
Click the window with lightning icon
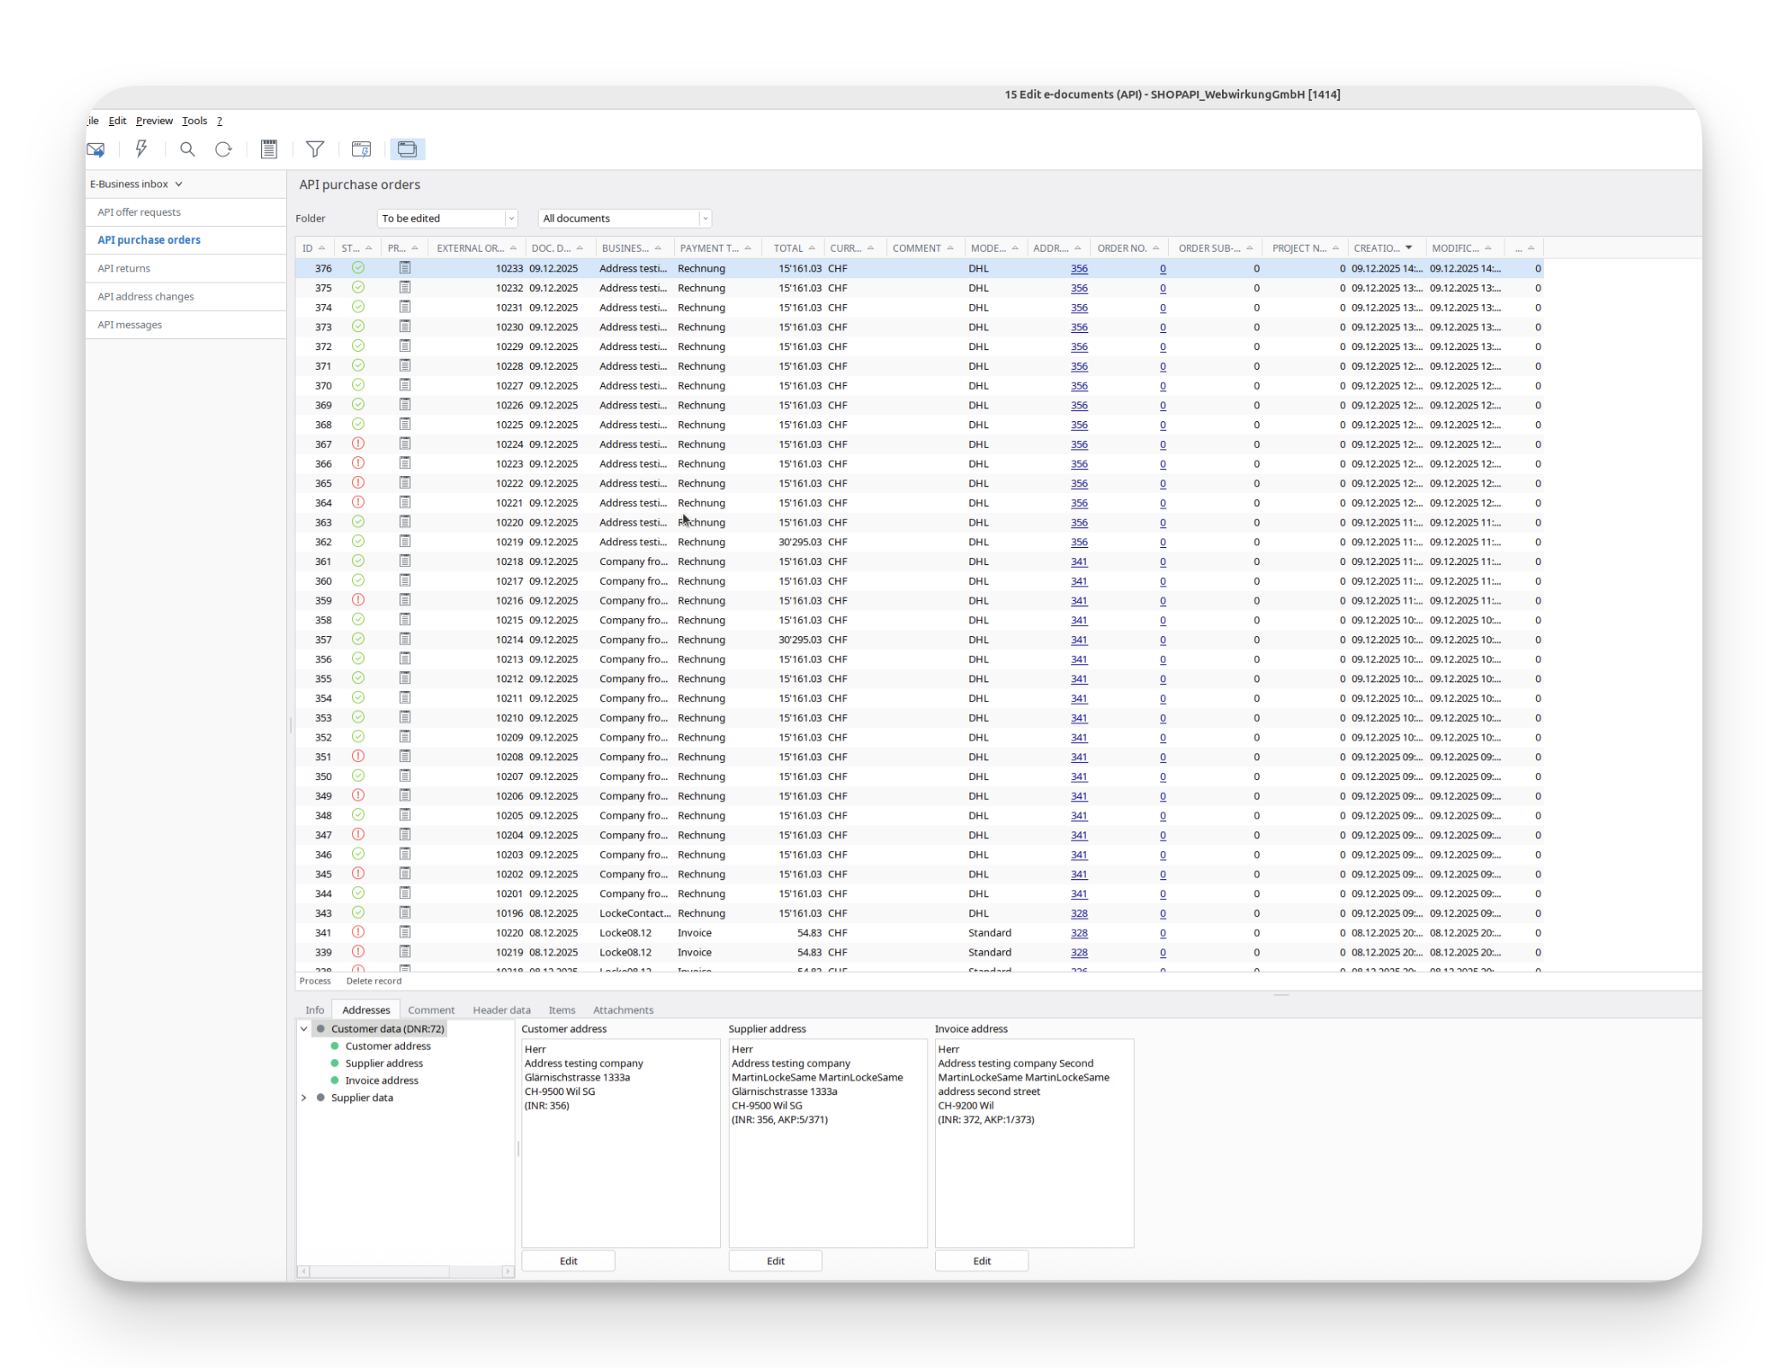coord(361,150)
